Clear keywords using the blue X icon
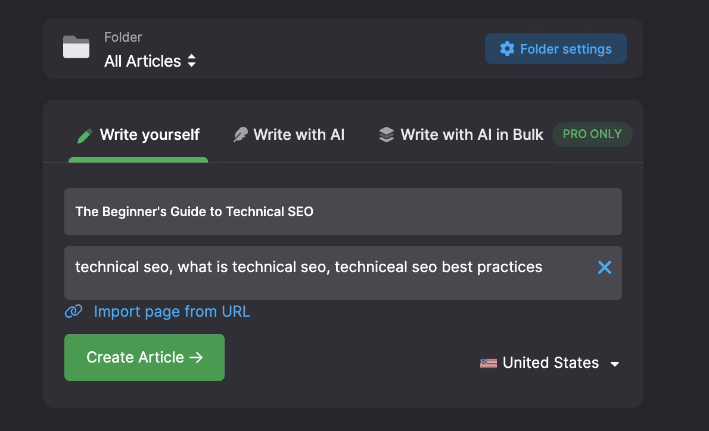 [604, 267]
